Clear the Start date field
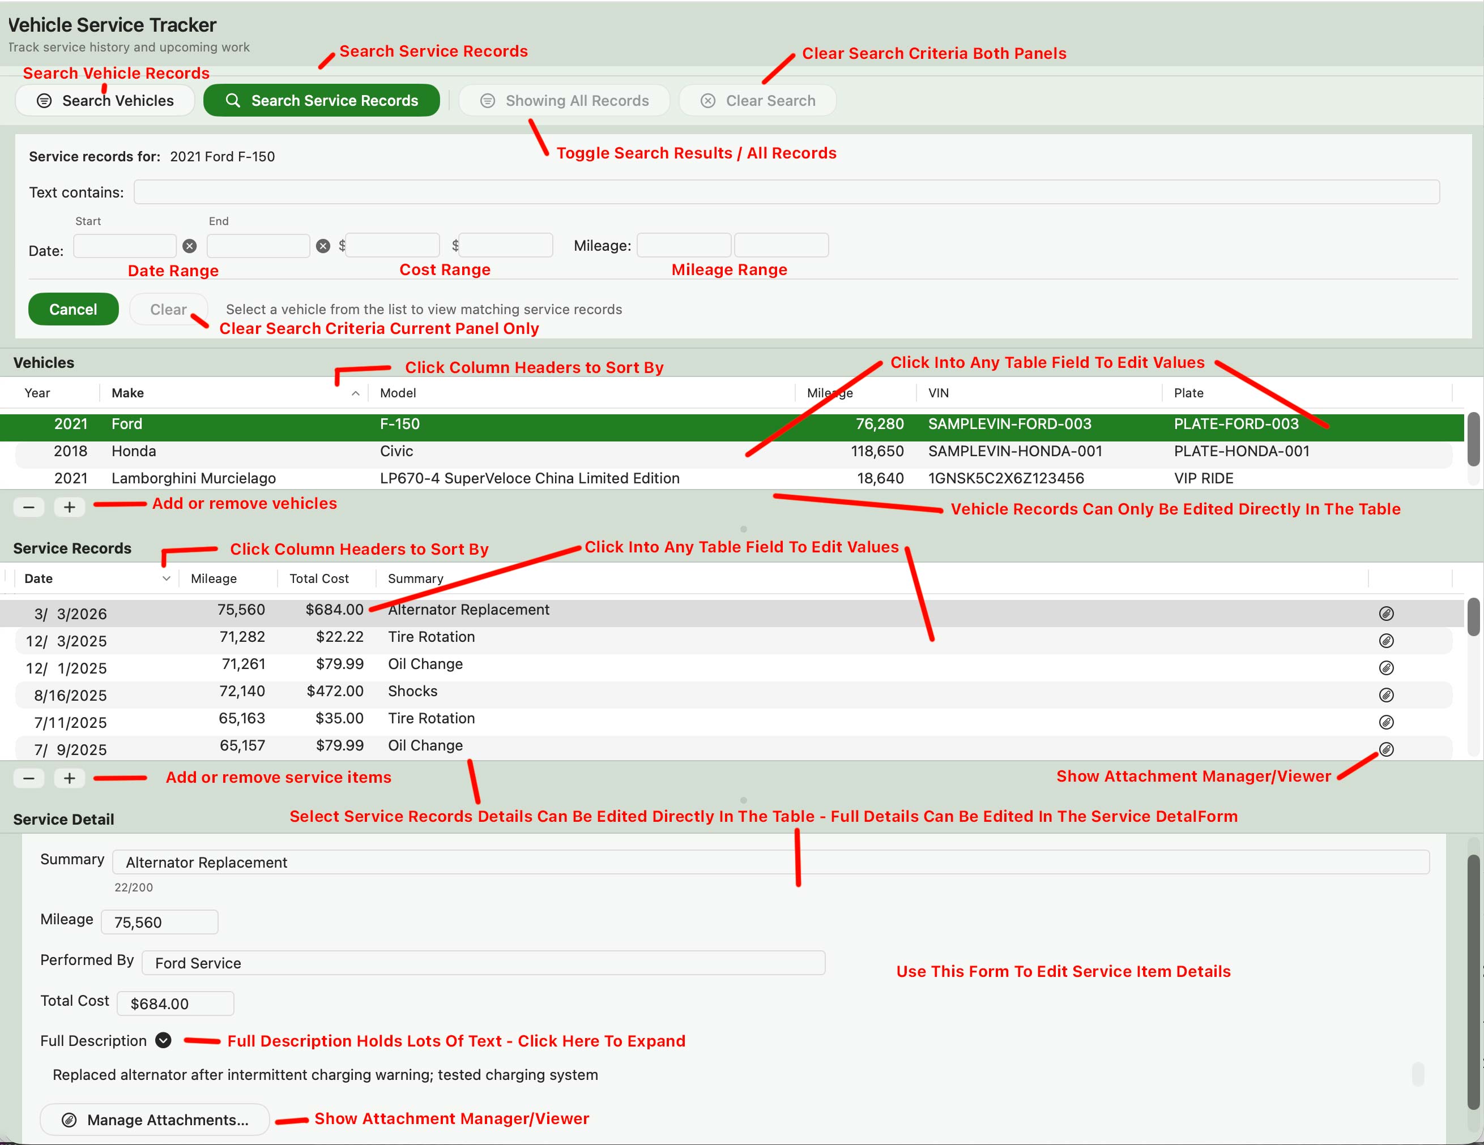1484x1145 pixels. pyautogui.click(x=190, y=246)
